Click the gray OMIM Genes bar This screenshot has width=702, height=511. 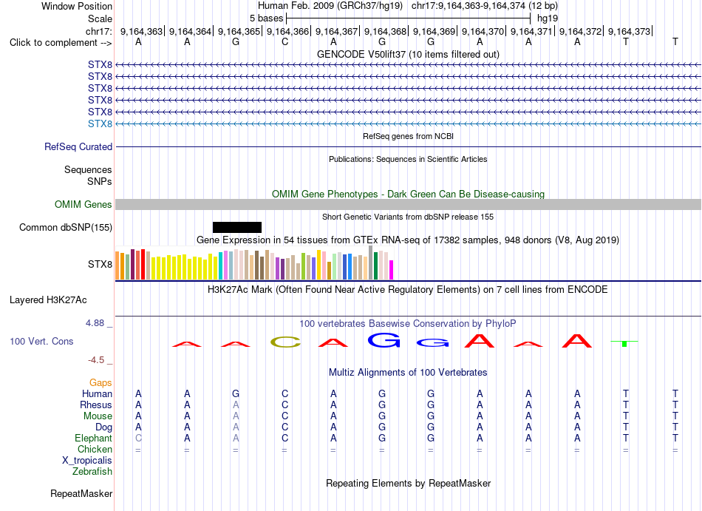(x=408, y=205)
